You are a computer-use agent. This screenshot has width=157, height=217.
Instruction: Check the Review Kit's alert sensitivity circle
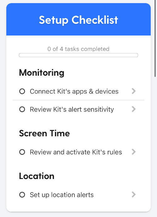(x=22, y=109)
